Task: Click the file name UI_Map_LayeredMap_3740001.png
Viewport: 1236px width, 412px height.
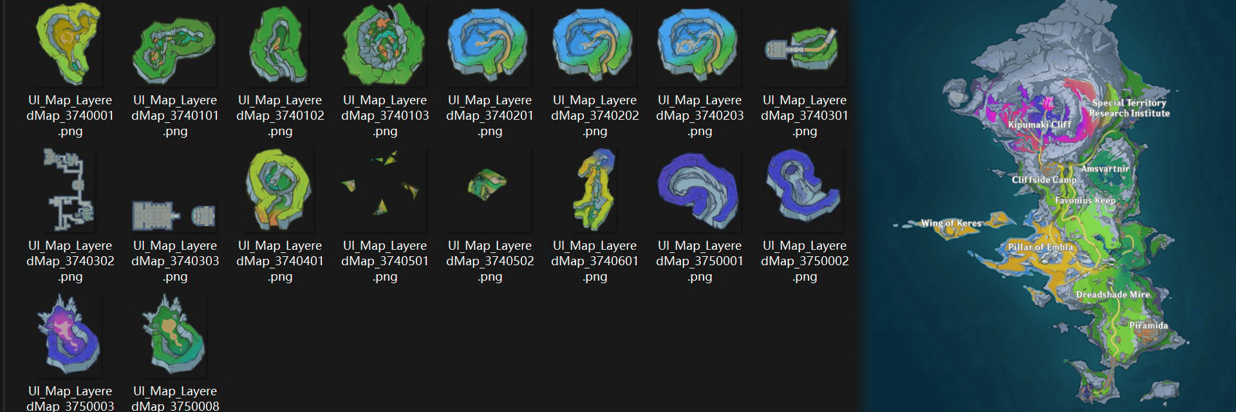Action: pyautogui.click(x=70, y=116)
